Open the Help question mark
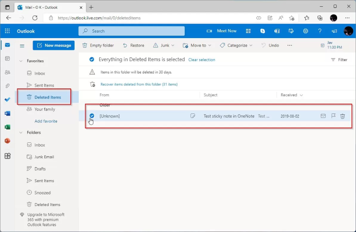This screenshot has height=232, width=356. point(320,31)
